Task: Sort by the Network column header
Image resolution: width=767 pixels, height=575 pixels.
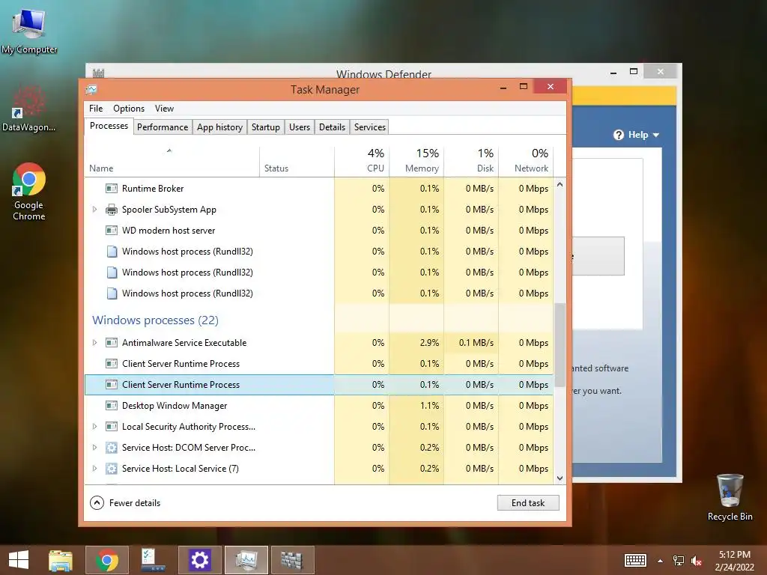Action: coord(527,162)
